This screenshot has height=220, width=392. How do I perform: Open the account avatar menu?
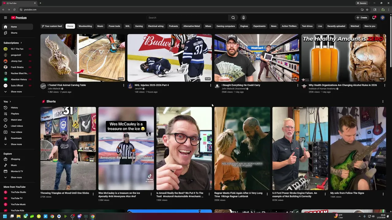[383, 18]
